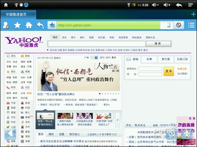Close the 中国雅虎首页 browser tab
This screenshot has width=197, height=147.
33,14
